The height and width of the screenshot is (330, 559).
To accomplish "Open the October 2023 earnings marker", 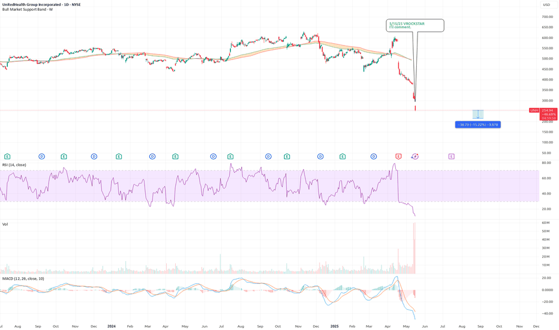I will coord(64,156).
